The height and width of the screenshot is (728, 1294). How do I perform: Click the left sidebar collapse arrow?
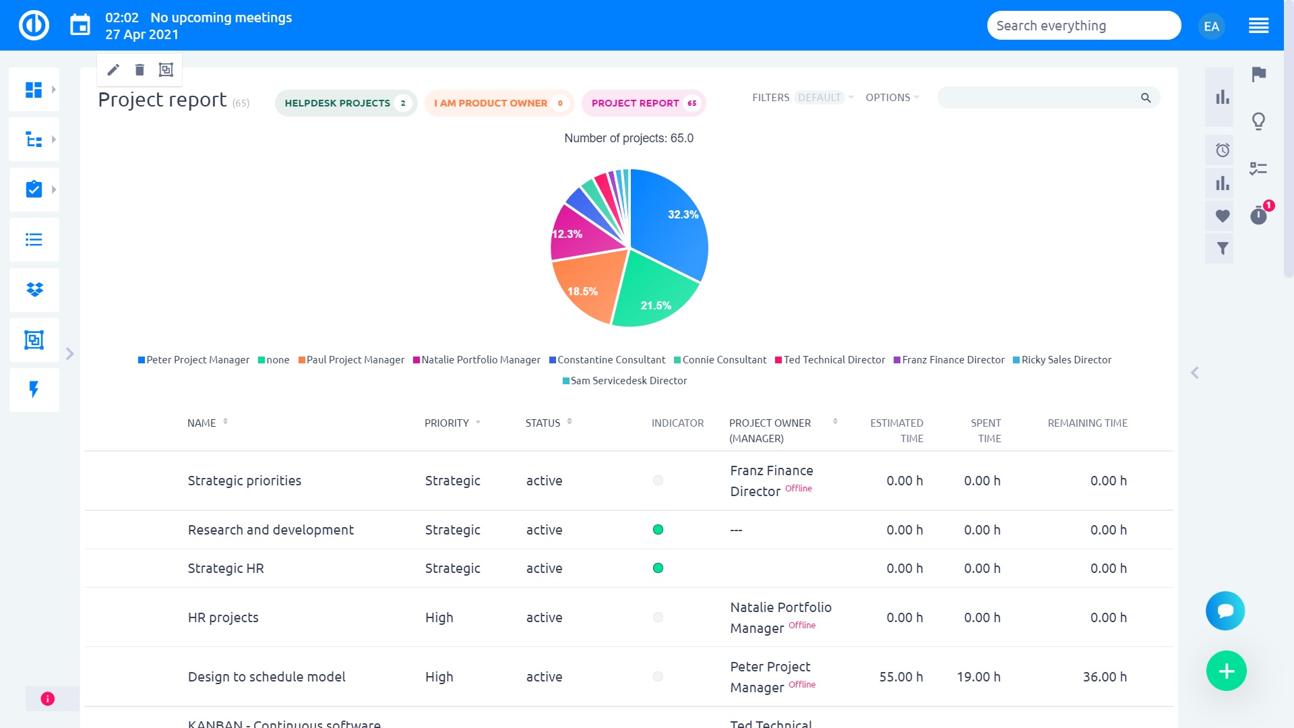[x=69, y=354]
